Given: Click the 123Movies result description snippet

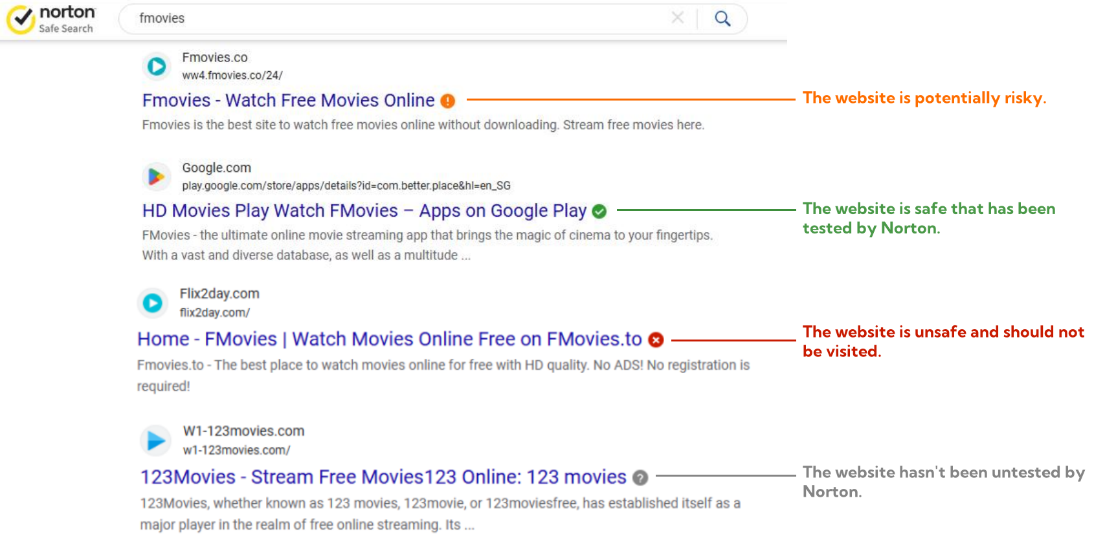Looking at the screenshot, I should [441, 514].
